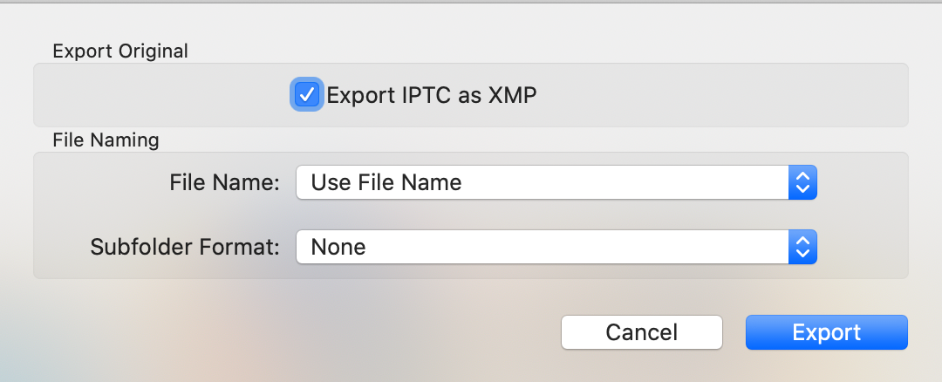Click the File Name: label

click(225, 182)
